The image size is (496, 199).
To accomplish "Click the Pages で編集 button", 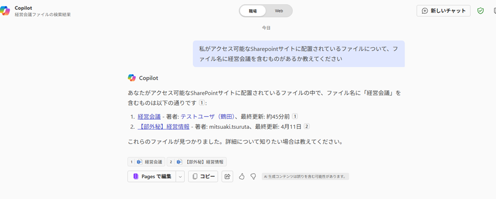I will click(x=152, y=177).
